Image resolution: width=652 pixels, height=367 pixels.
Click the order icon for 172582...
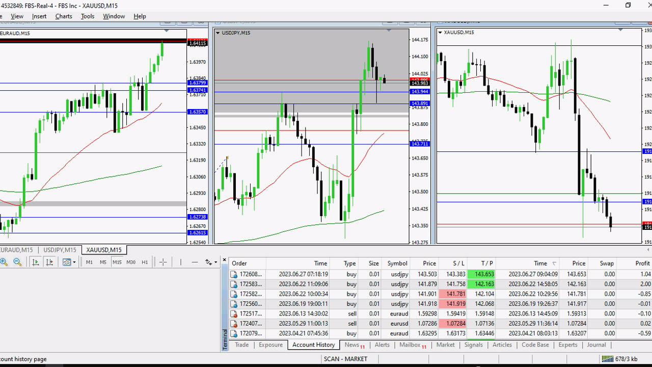point(234,294)
